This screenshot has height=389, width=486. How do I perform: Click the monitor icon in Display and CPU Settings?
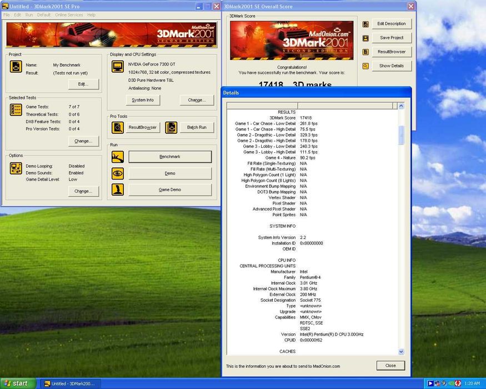point(118,66)
